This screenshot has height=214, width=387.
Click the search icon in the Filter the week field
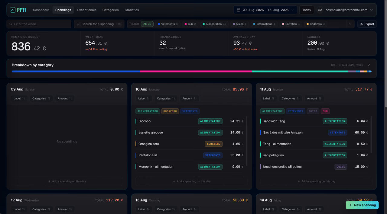pyautogui.click(x=11, y=24)
